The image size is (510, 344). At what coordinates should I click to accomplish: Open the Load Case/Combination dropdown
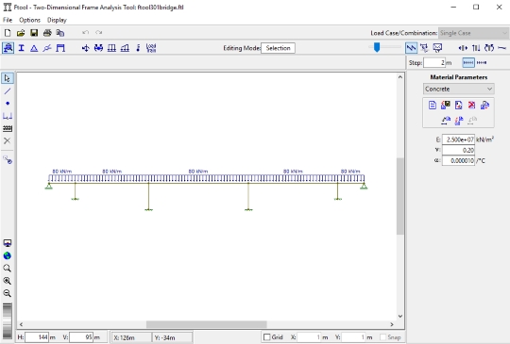472,33
